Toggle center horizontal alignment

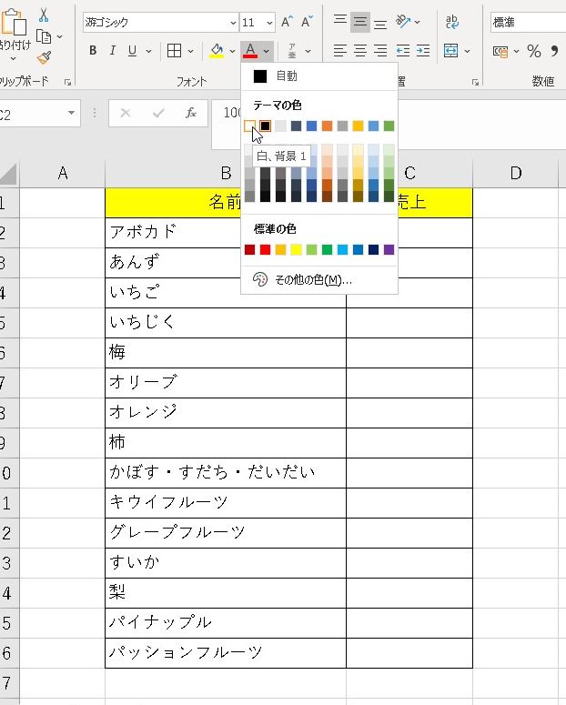(360, 51)
